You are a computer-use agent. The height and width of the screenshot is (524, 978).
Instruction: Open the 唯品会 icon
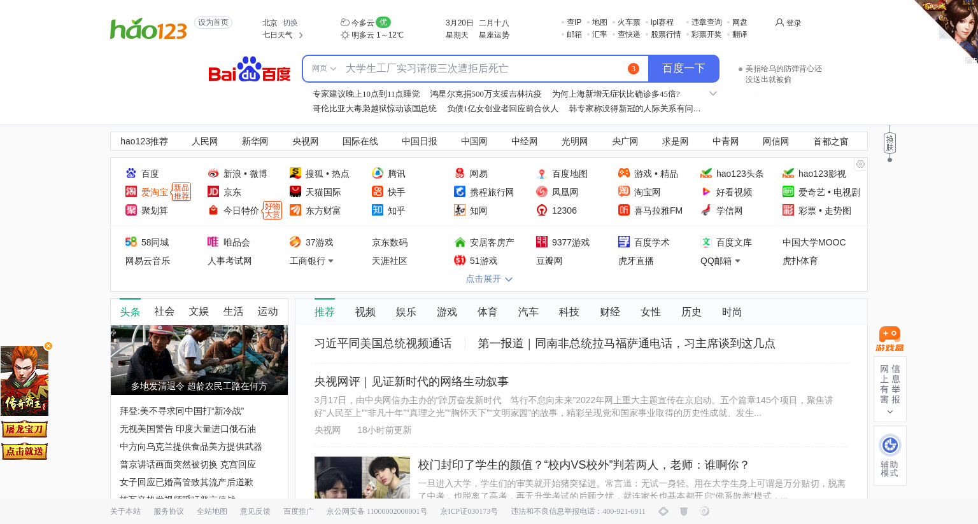tap(213, 242)
